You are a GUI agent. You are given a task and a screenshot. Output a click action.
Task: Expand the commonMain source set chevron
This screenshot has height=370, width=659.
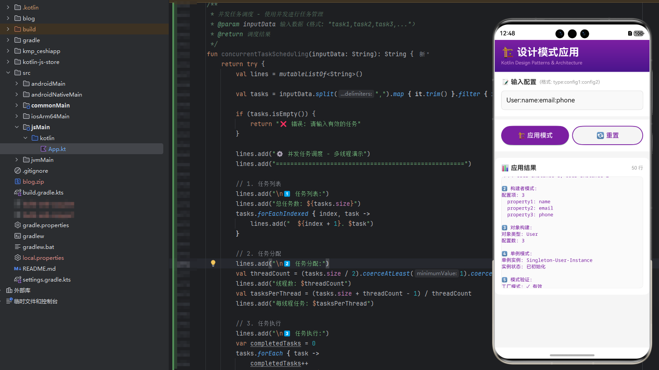tap(17, 105)
